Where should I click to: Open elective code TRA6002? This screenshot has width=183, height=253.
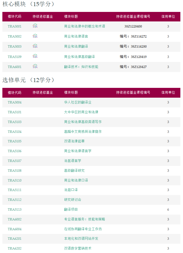click(15, 219)
